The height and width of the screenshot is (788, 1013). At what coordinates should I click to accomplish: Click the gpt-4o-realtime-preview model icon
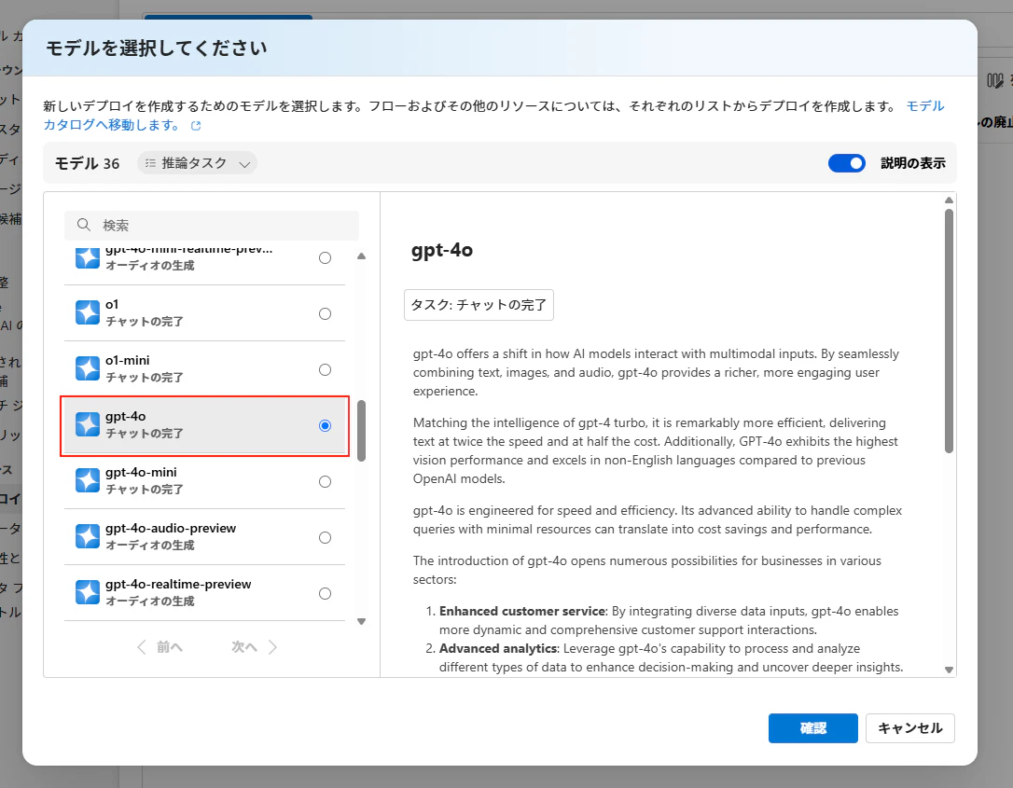(88, 592)
